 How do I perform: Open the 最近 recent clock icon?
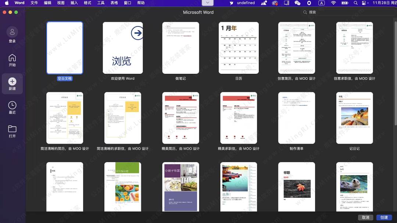pos(12,105)
